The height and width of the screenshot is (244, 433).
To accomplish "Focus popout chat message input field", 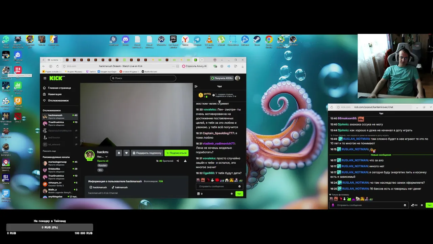I will click(x=368, y=205).
